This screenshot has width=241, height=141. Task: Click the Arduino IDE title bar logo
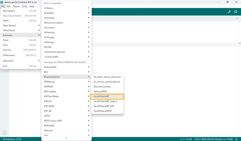pos(2,2)
